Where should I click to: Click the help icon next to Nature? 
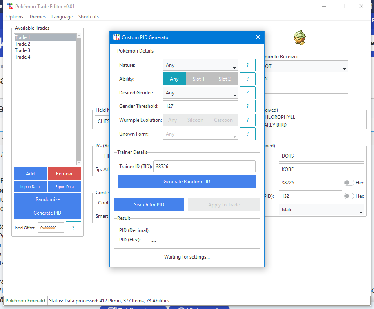247,65
